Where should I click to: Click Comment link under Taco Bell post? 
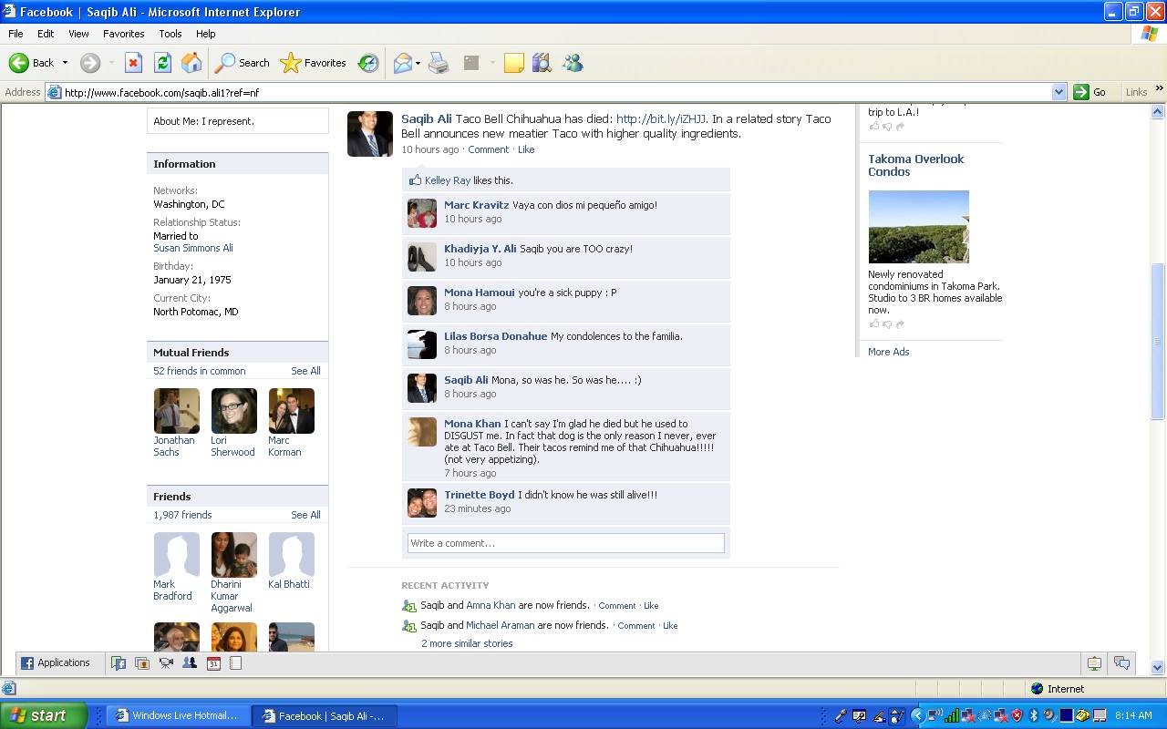pos(489,149)
